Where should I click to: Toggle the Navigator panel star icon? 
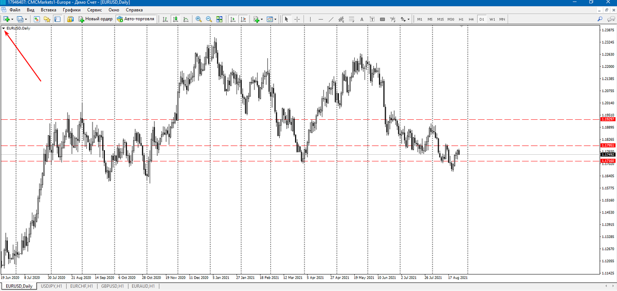(47, 19)
